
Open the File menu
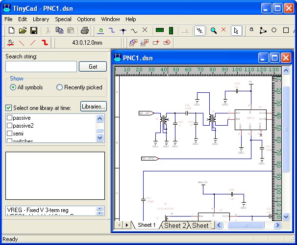point(8,19)
